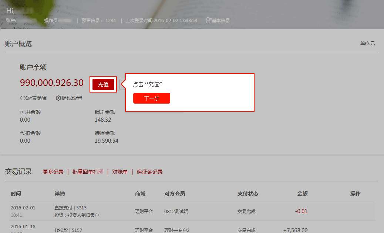
Task: Click the 0812测试玩 member cell
Action: pyautogui.click(x=176, y=212)
